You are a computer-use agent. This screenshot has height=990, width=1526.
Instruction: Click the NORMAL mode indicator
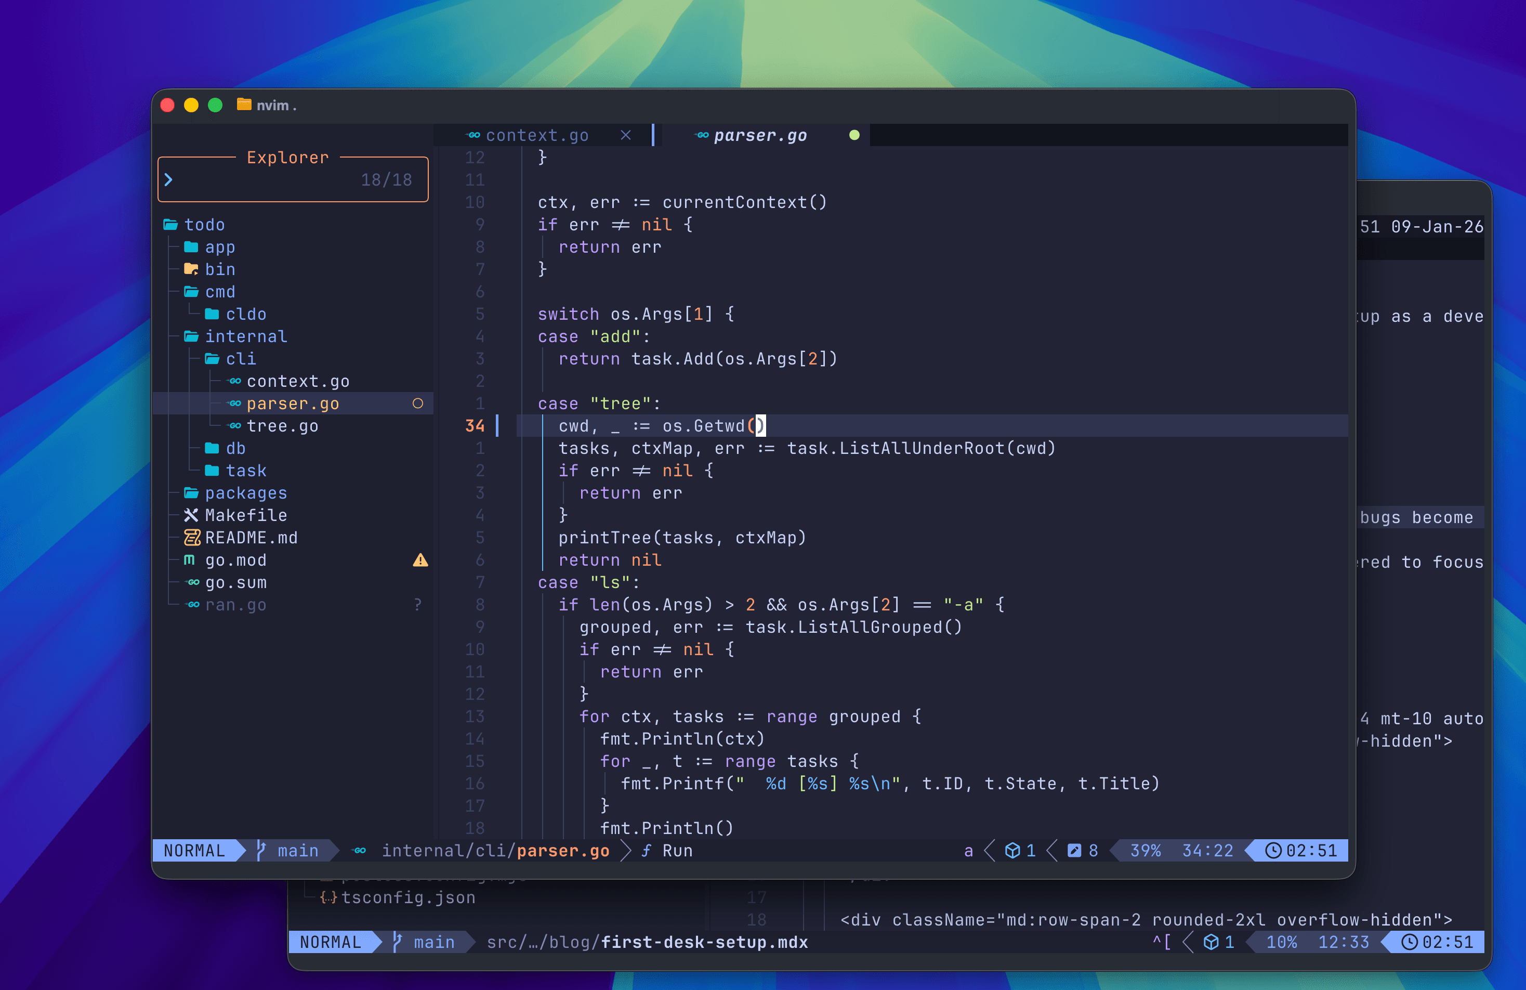pos(195,850)
